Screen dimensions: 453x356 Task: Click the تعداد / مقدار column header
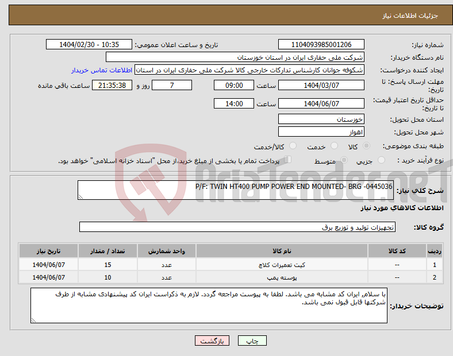click(108, 251)
